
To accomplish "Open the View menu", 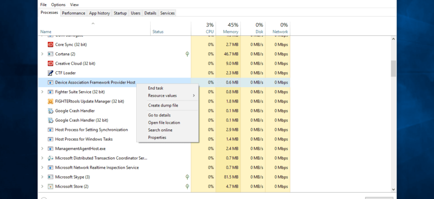I will coord(74,4).
